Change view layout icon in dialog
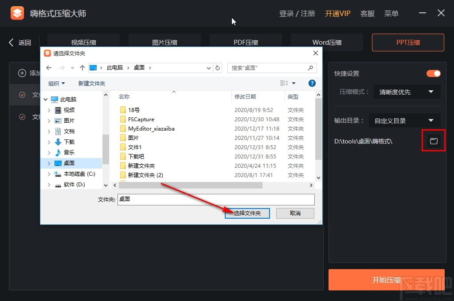The height and width of the screenshot is (301, 454). point(284,83)
